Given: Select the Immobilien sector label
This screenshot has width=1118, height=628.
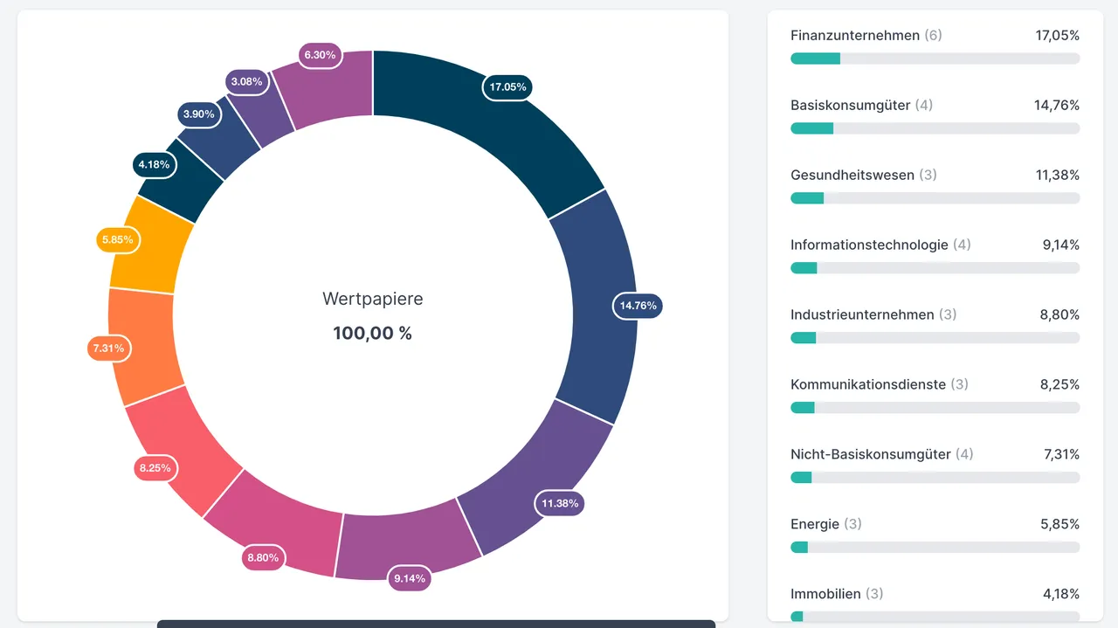Looking at the screenshot, I should [x=825, y=594].
